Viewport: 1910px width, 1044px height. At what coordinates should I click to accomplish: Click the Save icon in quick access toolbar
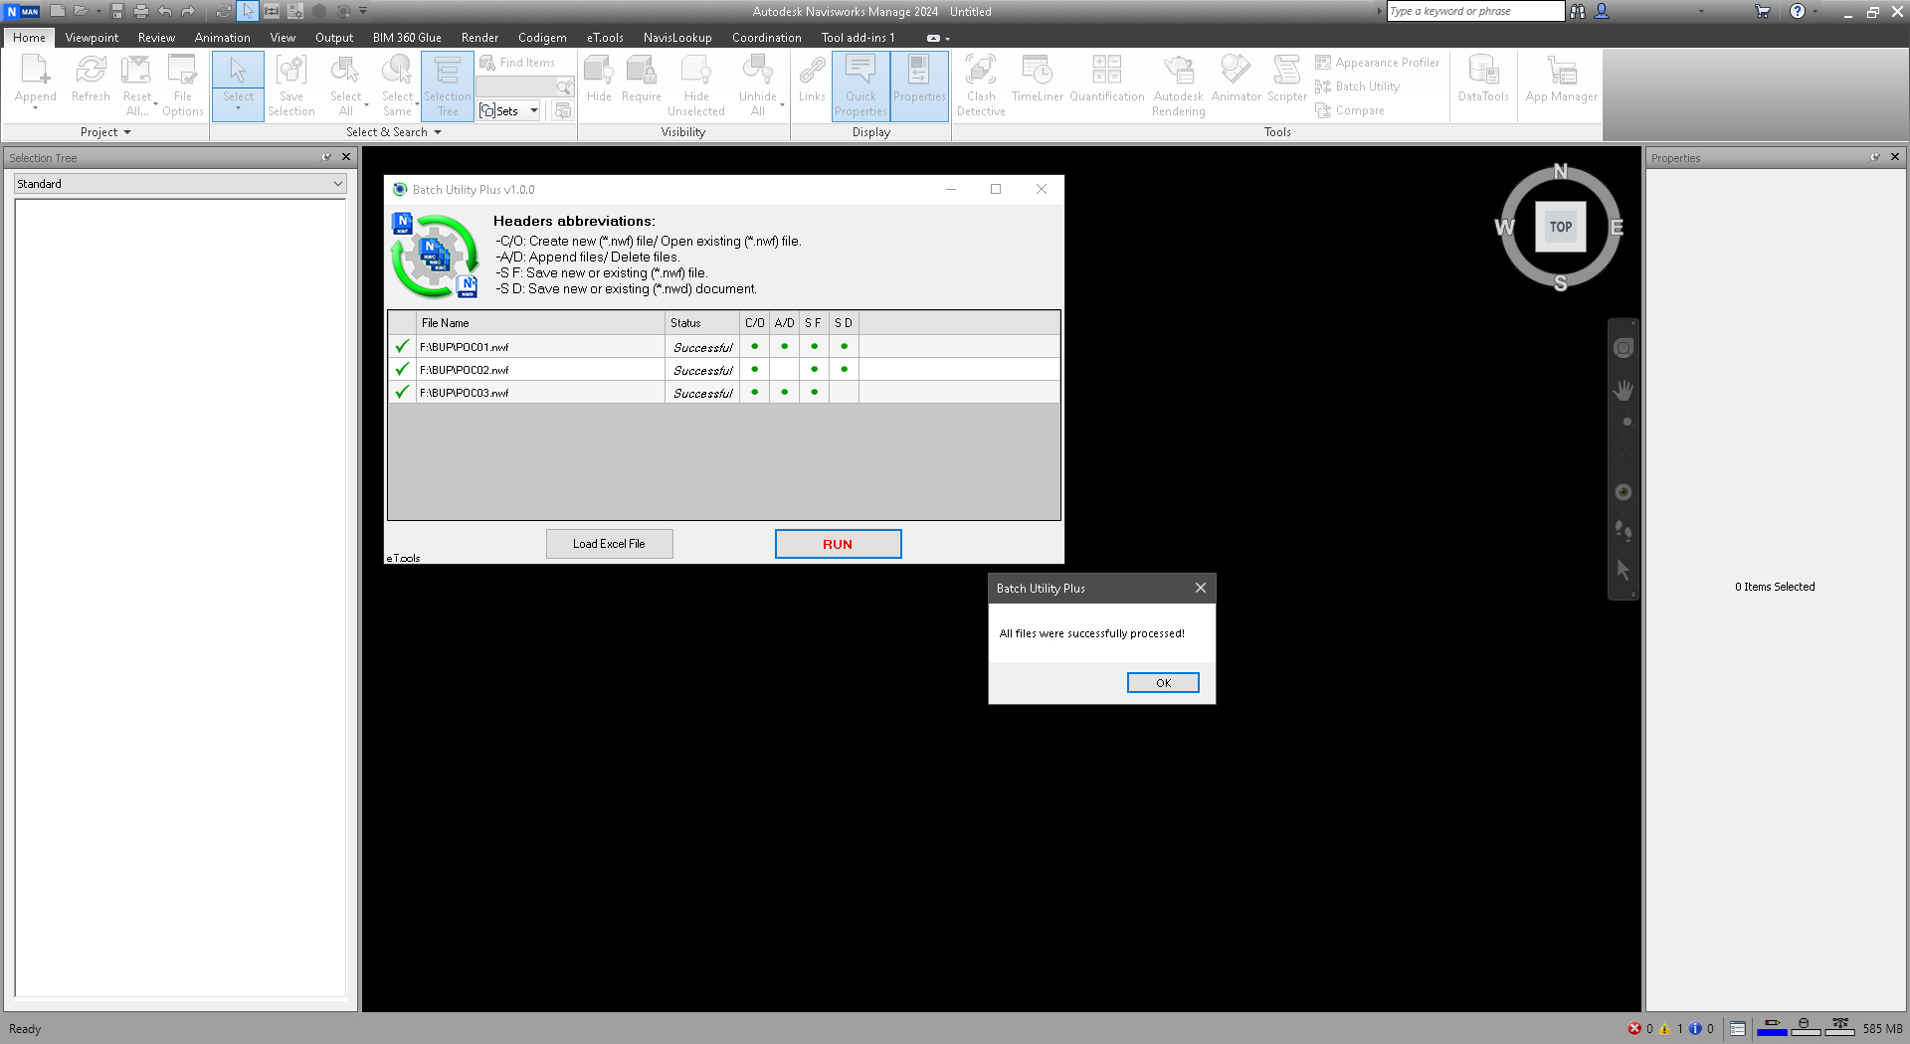tap(117, 11)
